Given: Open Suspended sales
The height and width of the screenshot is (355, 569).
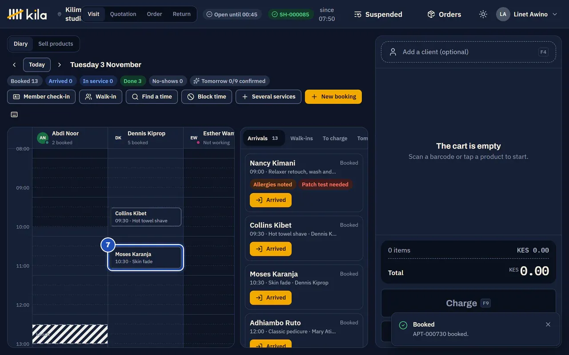Looking at the screenshot, I should pos(378,14).
